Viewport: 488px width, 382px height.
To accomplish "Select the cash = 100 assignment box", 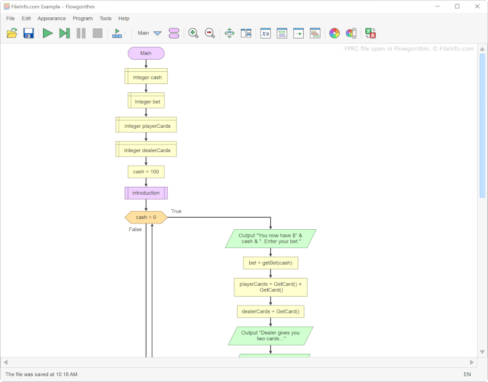I will tap(146, 171).
